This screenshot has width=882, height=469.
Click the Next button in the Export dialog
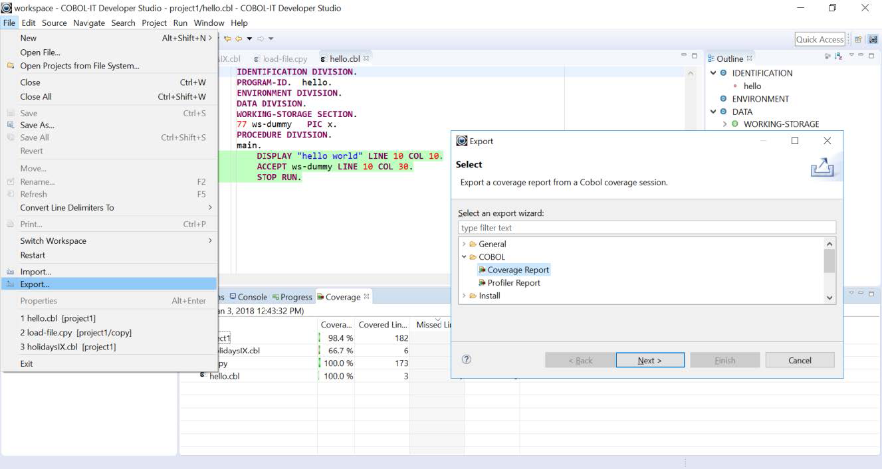pos(649,359)
